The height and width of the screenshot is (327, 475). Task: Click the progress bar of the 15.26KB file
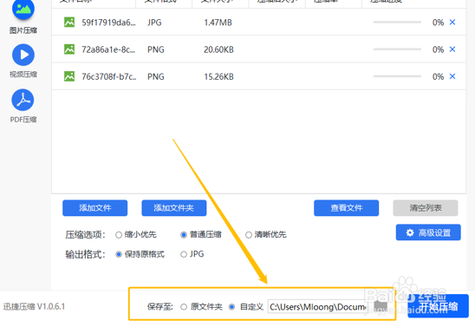pyautogui.click(x=397, y=76)
